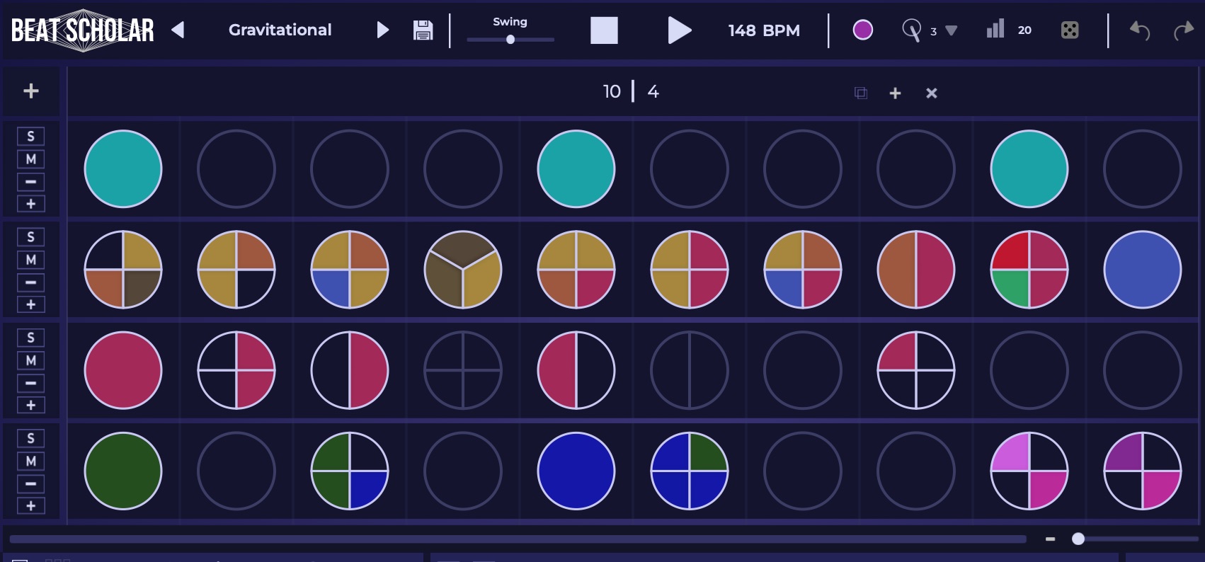Click the purple record button
This screenshot has height=562, width=1205.
pyautogui.click(x=862, y=30)
